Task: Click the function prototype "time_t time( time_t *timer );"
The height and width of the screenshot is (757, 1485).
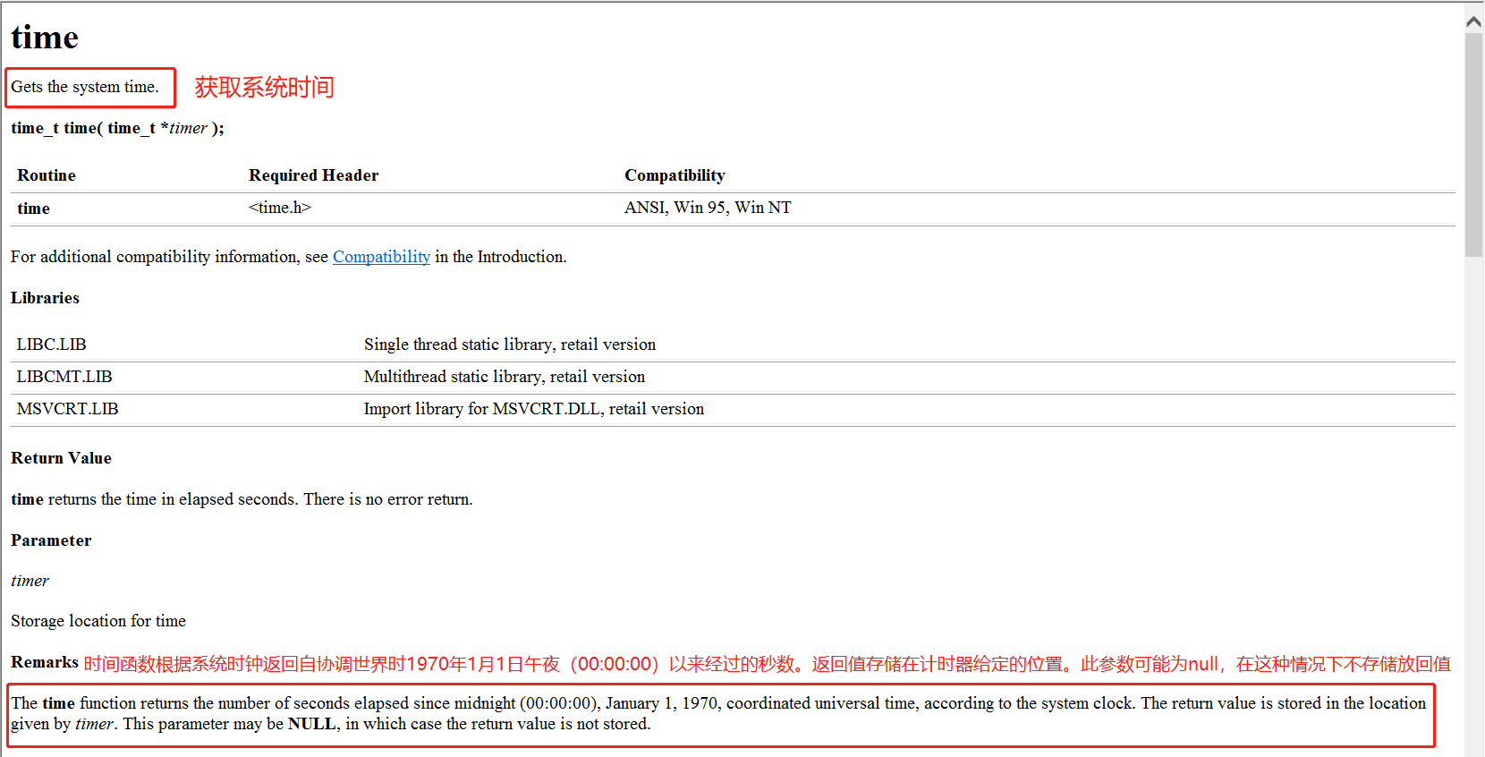Action: (x=117, y=128)
